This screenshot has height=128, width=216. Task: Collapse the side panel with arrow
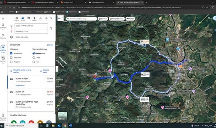57,69
